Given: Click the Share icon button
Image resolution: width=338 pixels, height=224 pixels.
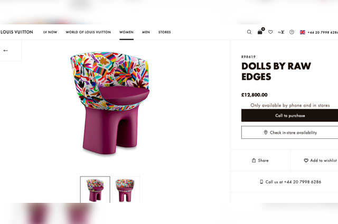Looking at the screenshot, I should tap(260, 160).
